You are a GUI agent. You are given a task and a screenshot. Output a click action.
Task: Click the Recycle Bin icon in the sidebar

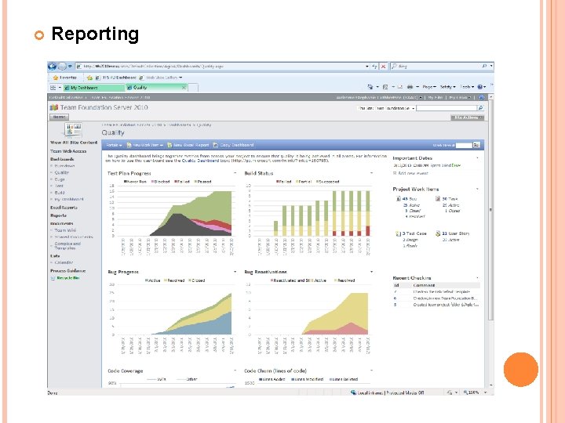coord(53,278)
